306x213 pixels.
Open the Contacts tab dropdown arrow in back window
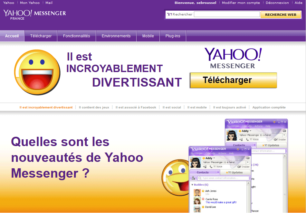(254, 145)
